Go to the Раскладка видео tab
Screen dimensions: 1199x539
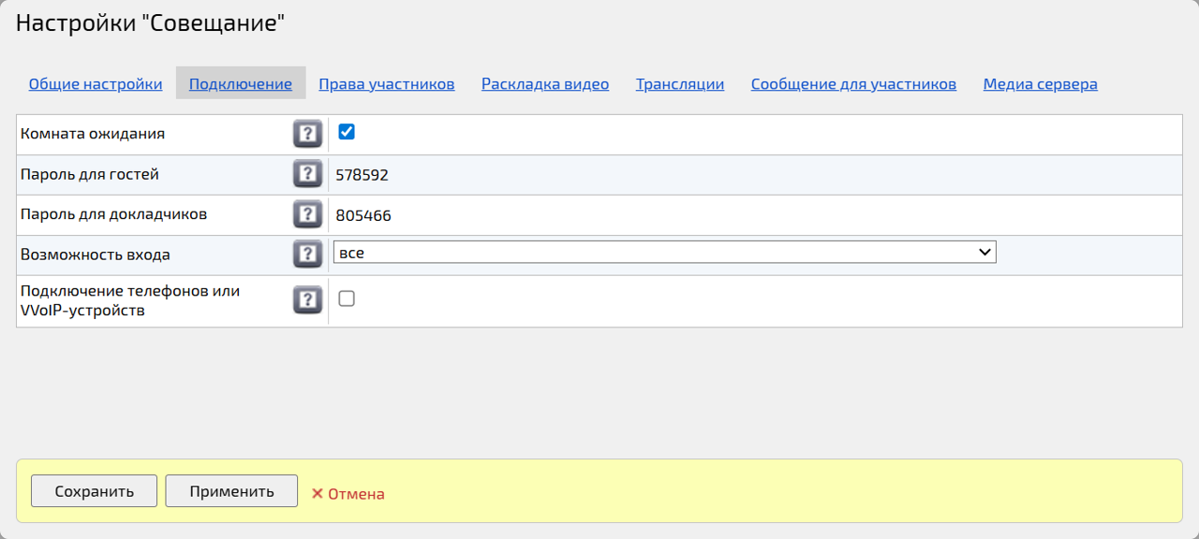coord(545,84)
